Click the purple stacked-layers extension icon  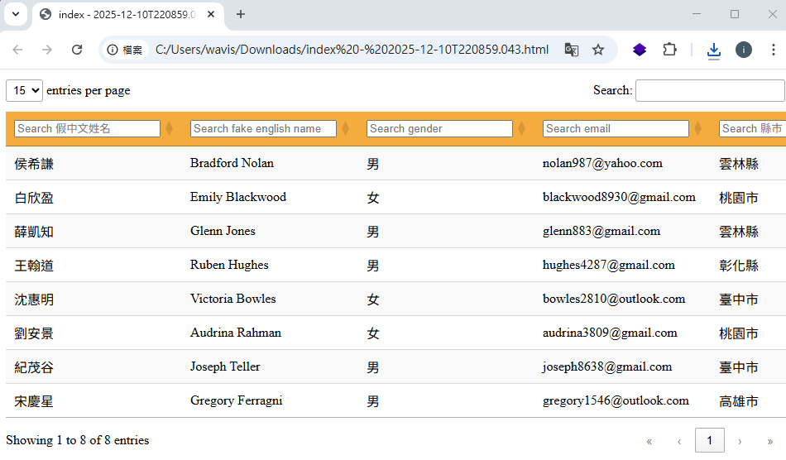[x=640, y=50]
